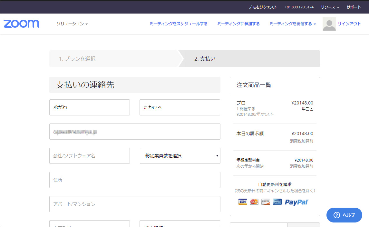Screen dimensions: 369x227
Task: Click the American Express card icon
Action: 277,202
